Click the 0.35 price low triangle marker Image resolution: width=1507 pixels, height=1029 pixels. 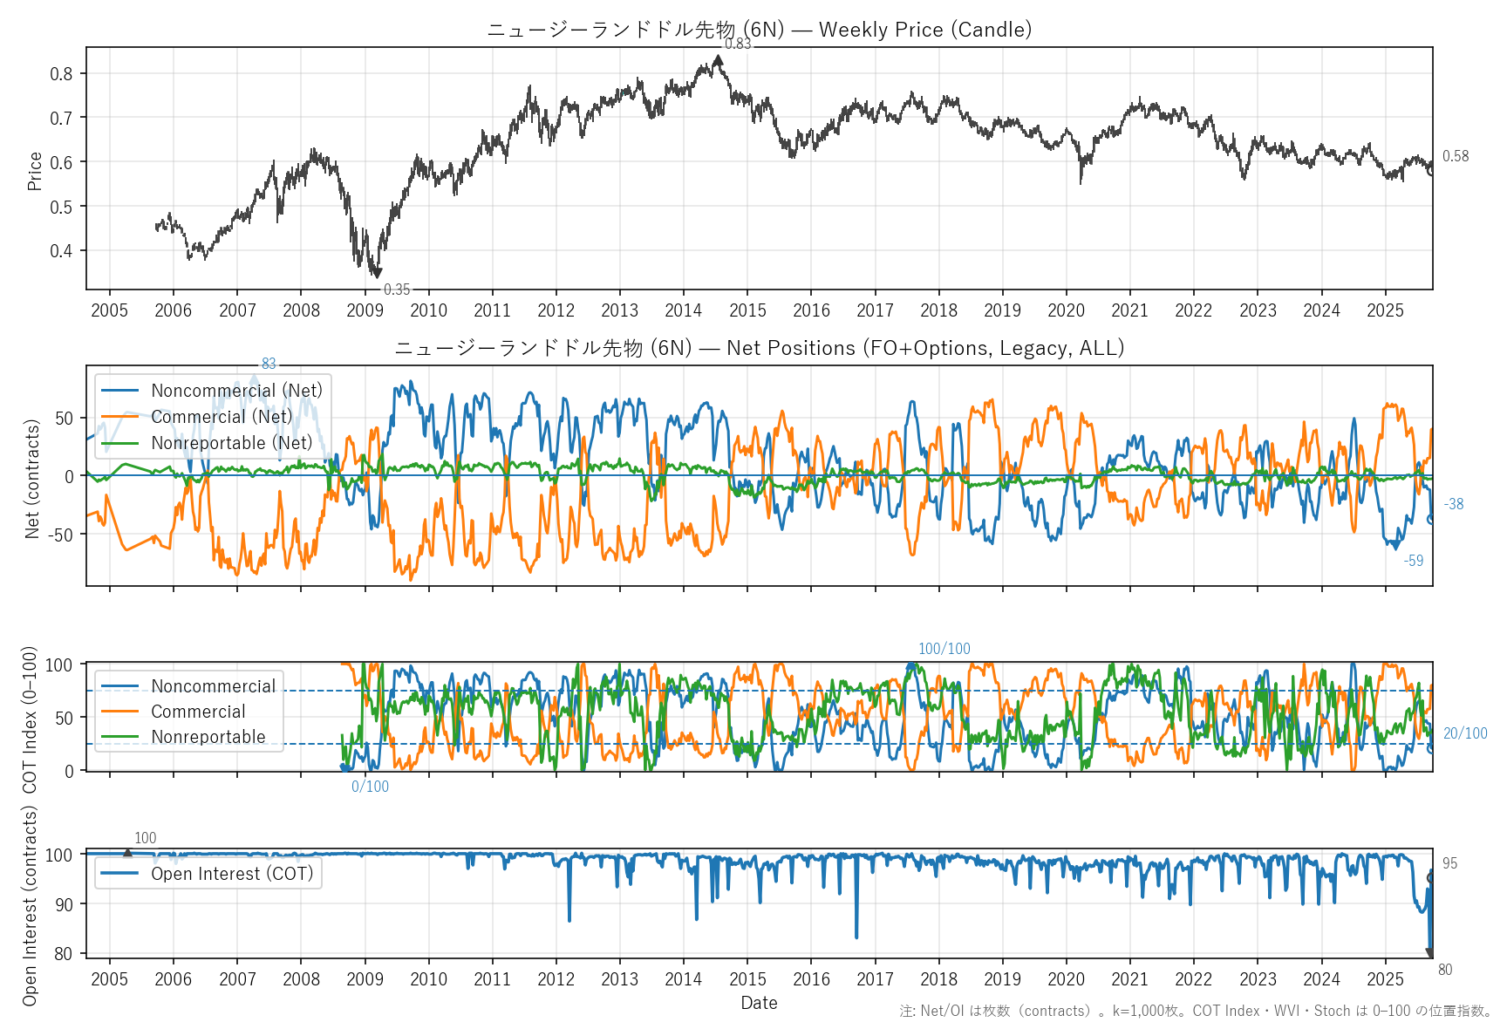pos(377,274)
